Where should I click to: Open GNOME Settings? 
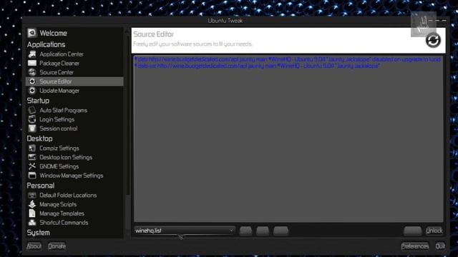point(59,166)
